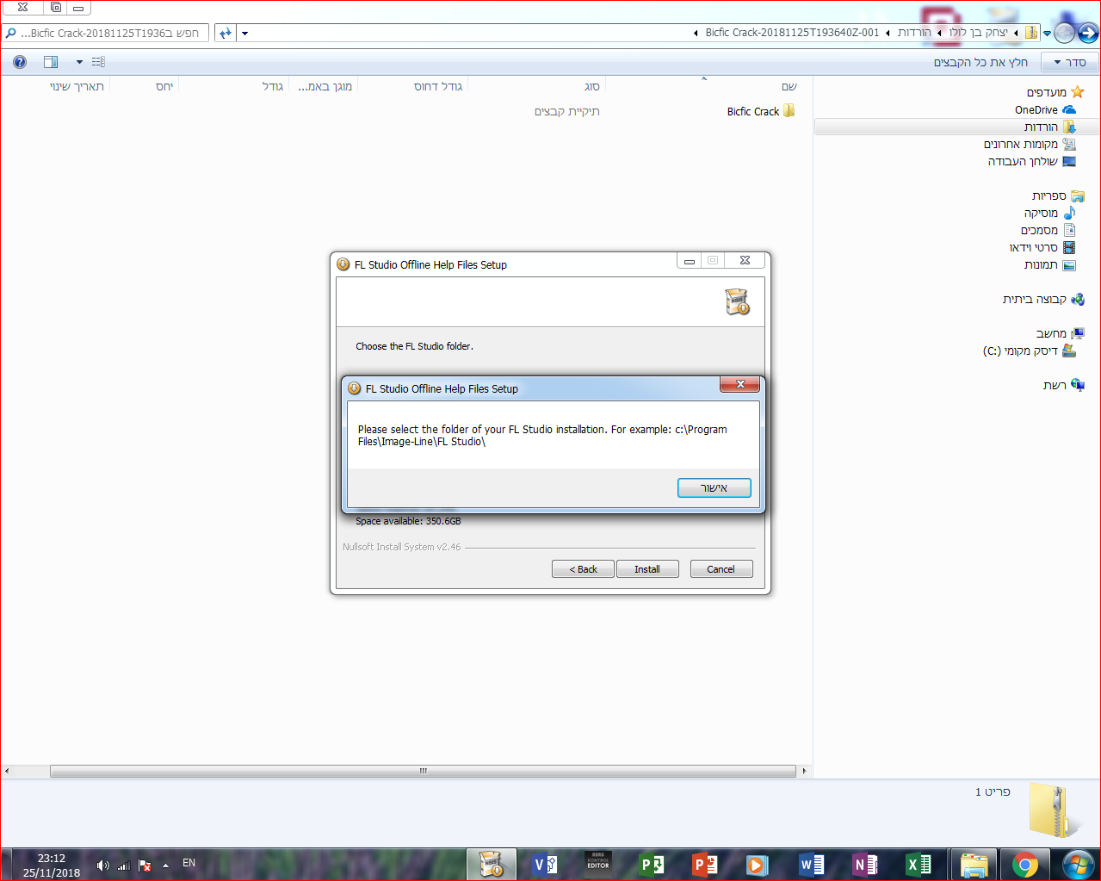Click the zipped folder thumbnail in details pane
This screenshot has height=881, width=1101.
coord(1055,810)
